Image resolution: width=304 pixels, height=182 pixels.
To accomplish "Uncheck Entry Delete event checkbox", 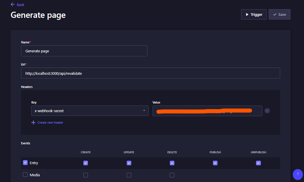I will click(x=172, y=163).
